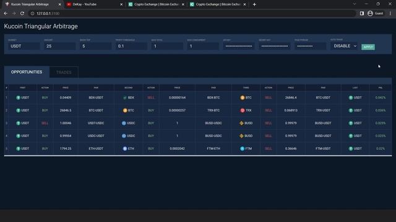Image resolution: width=396 pixels, height=222 pixels.
Task: Click the price value 0.04409
Action: click(66, 97)
